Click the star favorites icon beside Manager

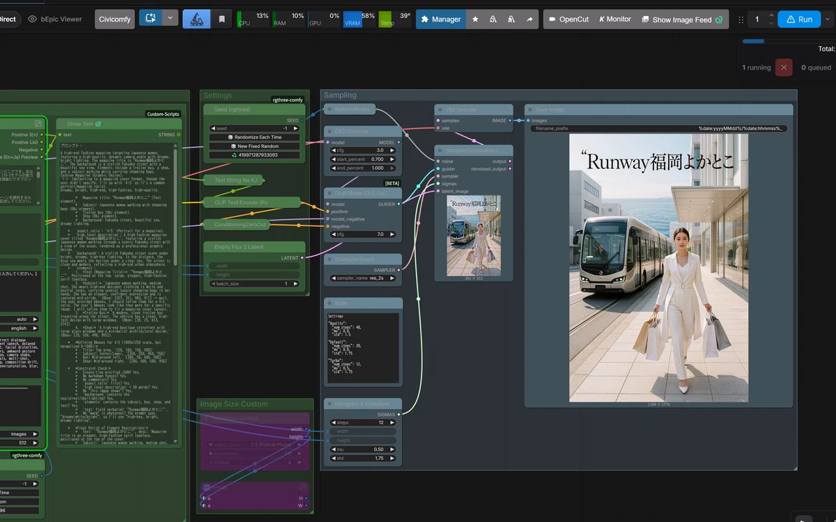[x=475, y=19]
